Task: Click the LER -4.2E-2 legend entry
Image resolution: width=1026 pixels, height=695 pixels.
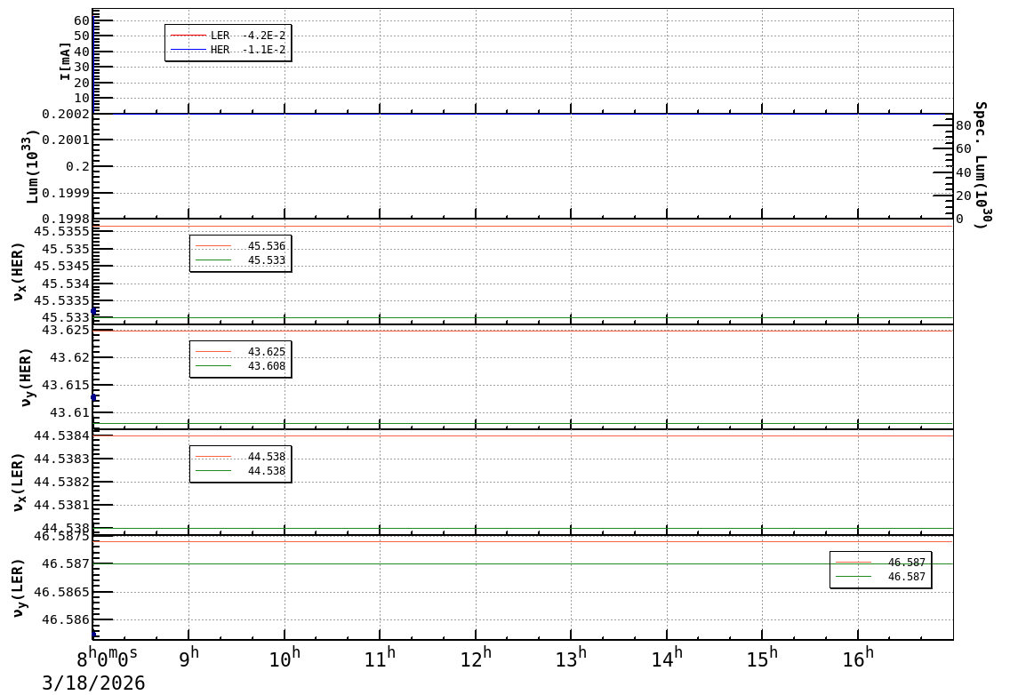Action: (x=228, y=36)
